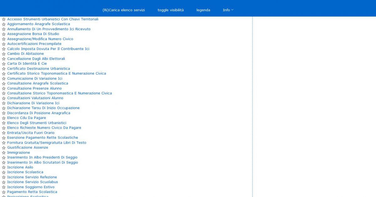The width and height of the screenshot is (376, 197).
Task: Click star next to Iscrizione Asilo
Action: [x=4, y=168]
